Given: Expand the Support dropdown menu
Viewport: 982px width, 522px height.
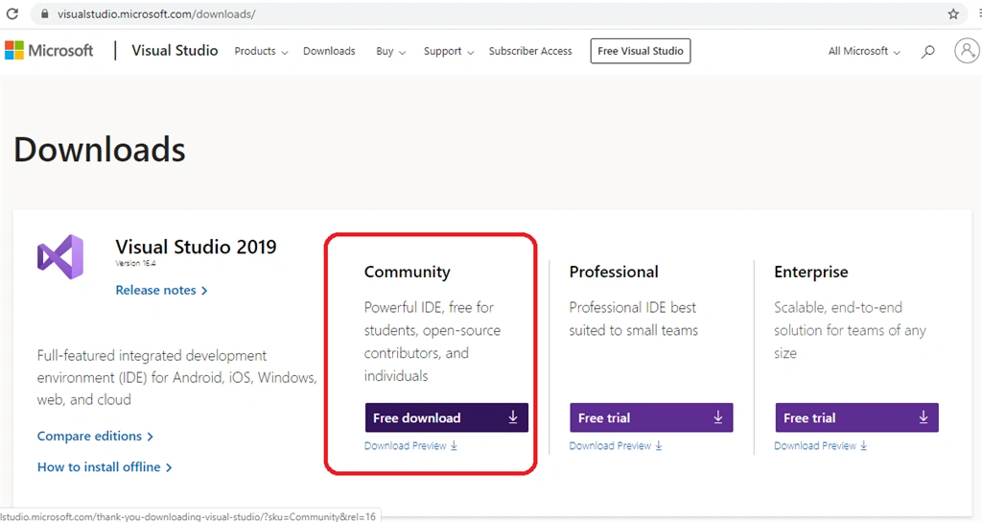Looking at the screenshot, I should 449,52.
